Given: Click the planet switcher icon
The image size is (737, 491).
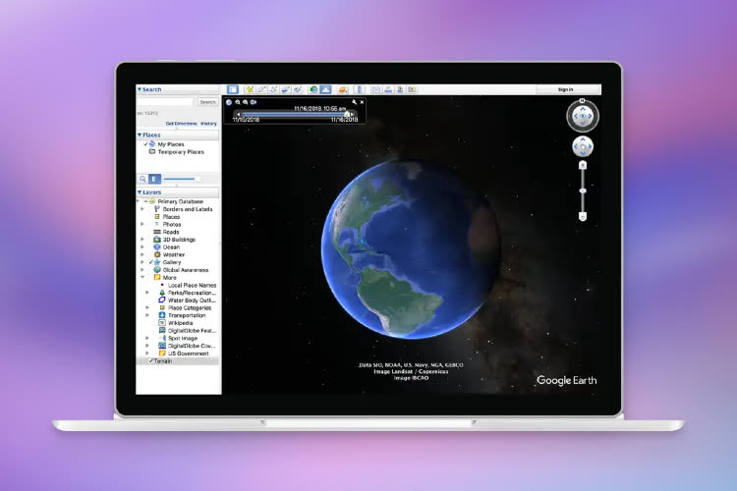Looking at the screenshot, I should 343,89.
